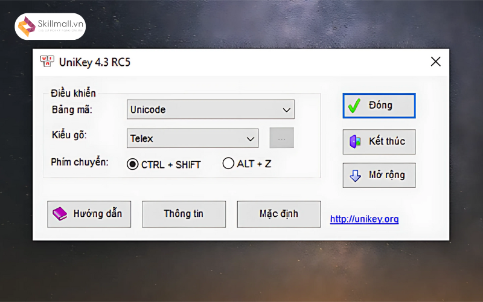Click the Kiểu gõ label

69,135
